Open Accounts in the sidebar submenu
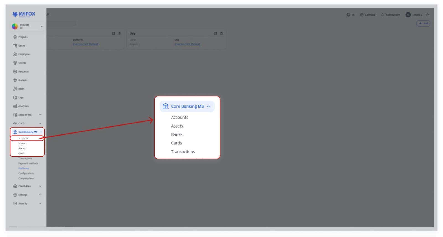The image size is (443, 237). point(23,139)
